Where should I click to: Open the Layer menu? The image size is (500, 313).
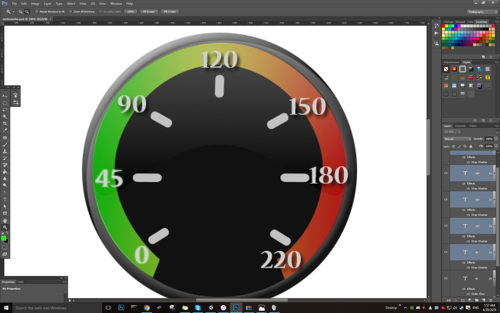coord(48,4)
